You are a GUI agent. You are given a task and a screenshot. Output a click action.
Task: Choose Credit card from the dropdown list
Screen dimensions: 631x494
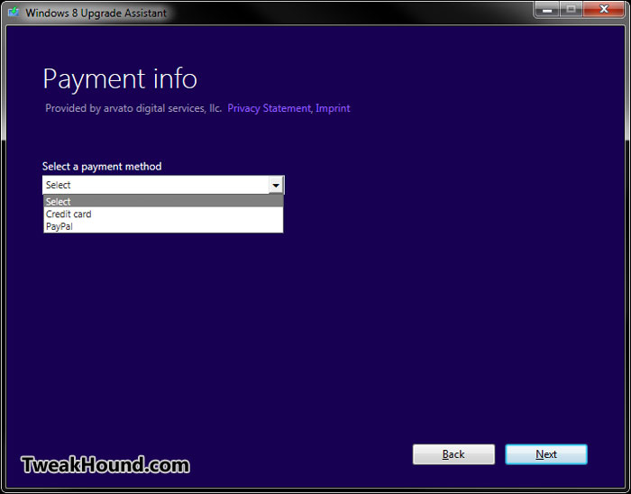pyautogui.click(x=163, y=214)
